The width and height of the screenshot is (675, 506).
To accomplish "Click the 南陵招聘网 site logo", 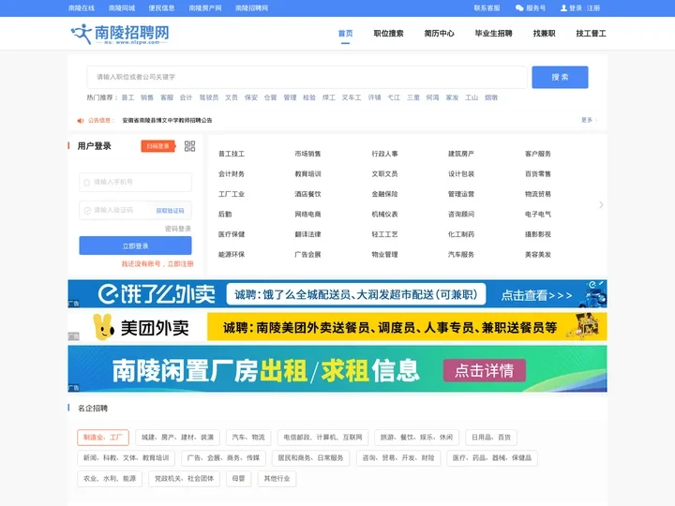I will [x=120, y=34].
